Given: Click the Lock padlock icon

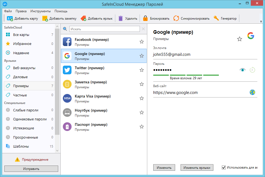Looking at the screenshot, I should click(x=145, y=19).
